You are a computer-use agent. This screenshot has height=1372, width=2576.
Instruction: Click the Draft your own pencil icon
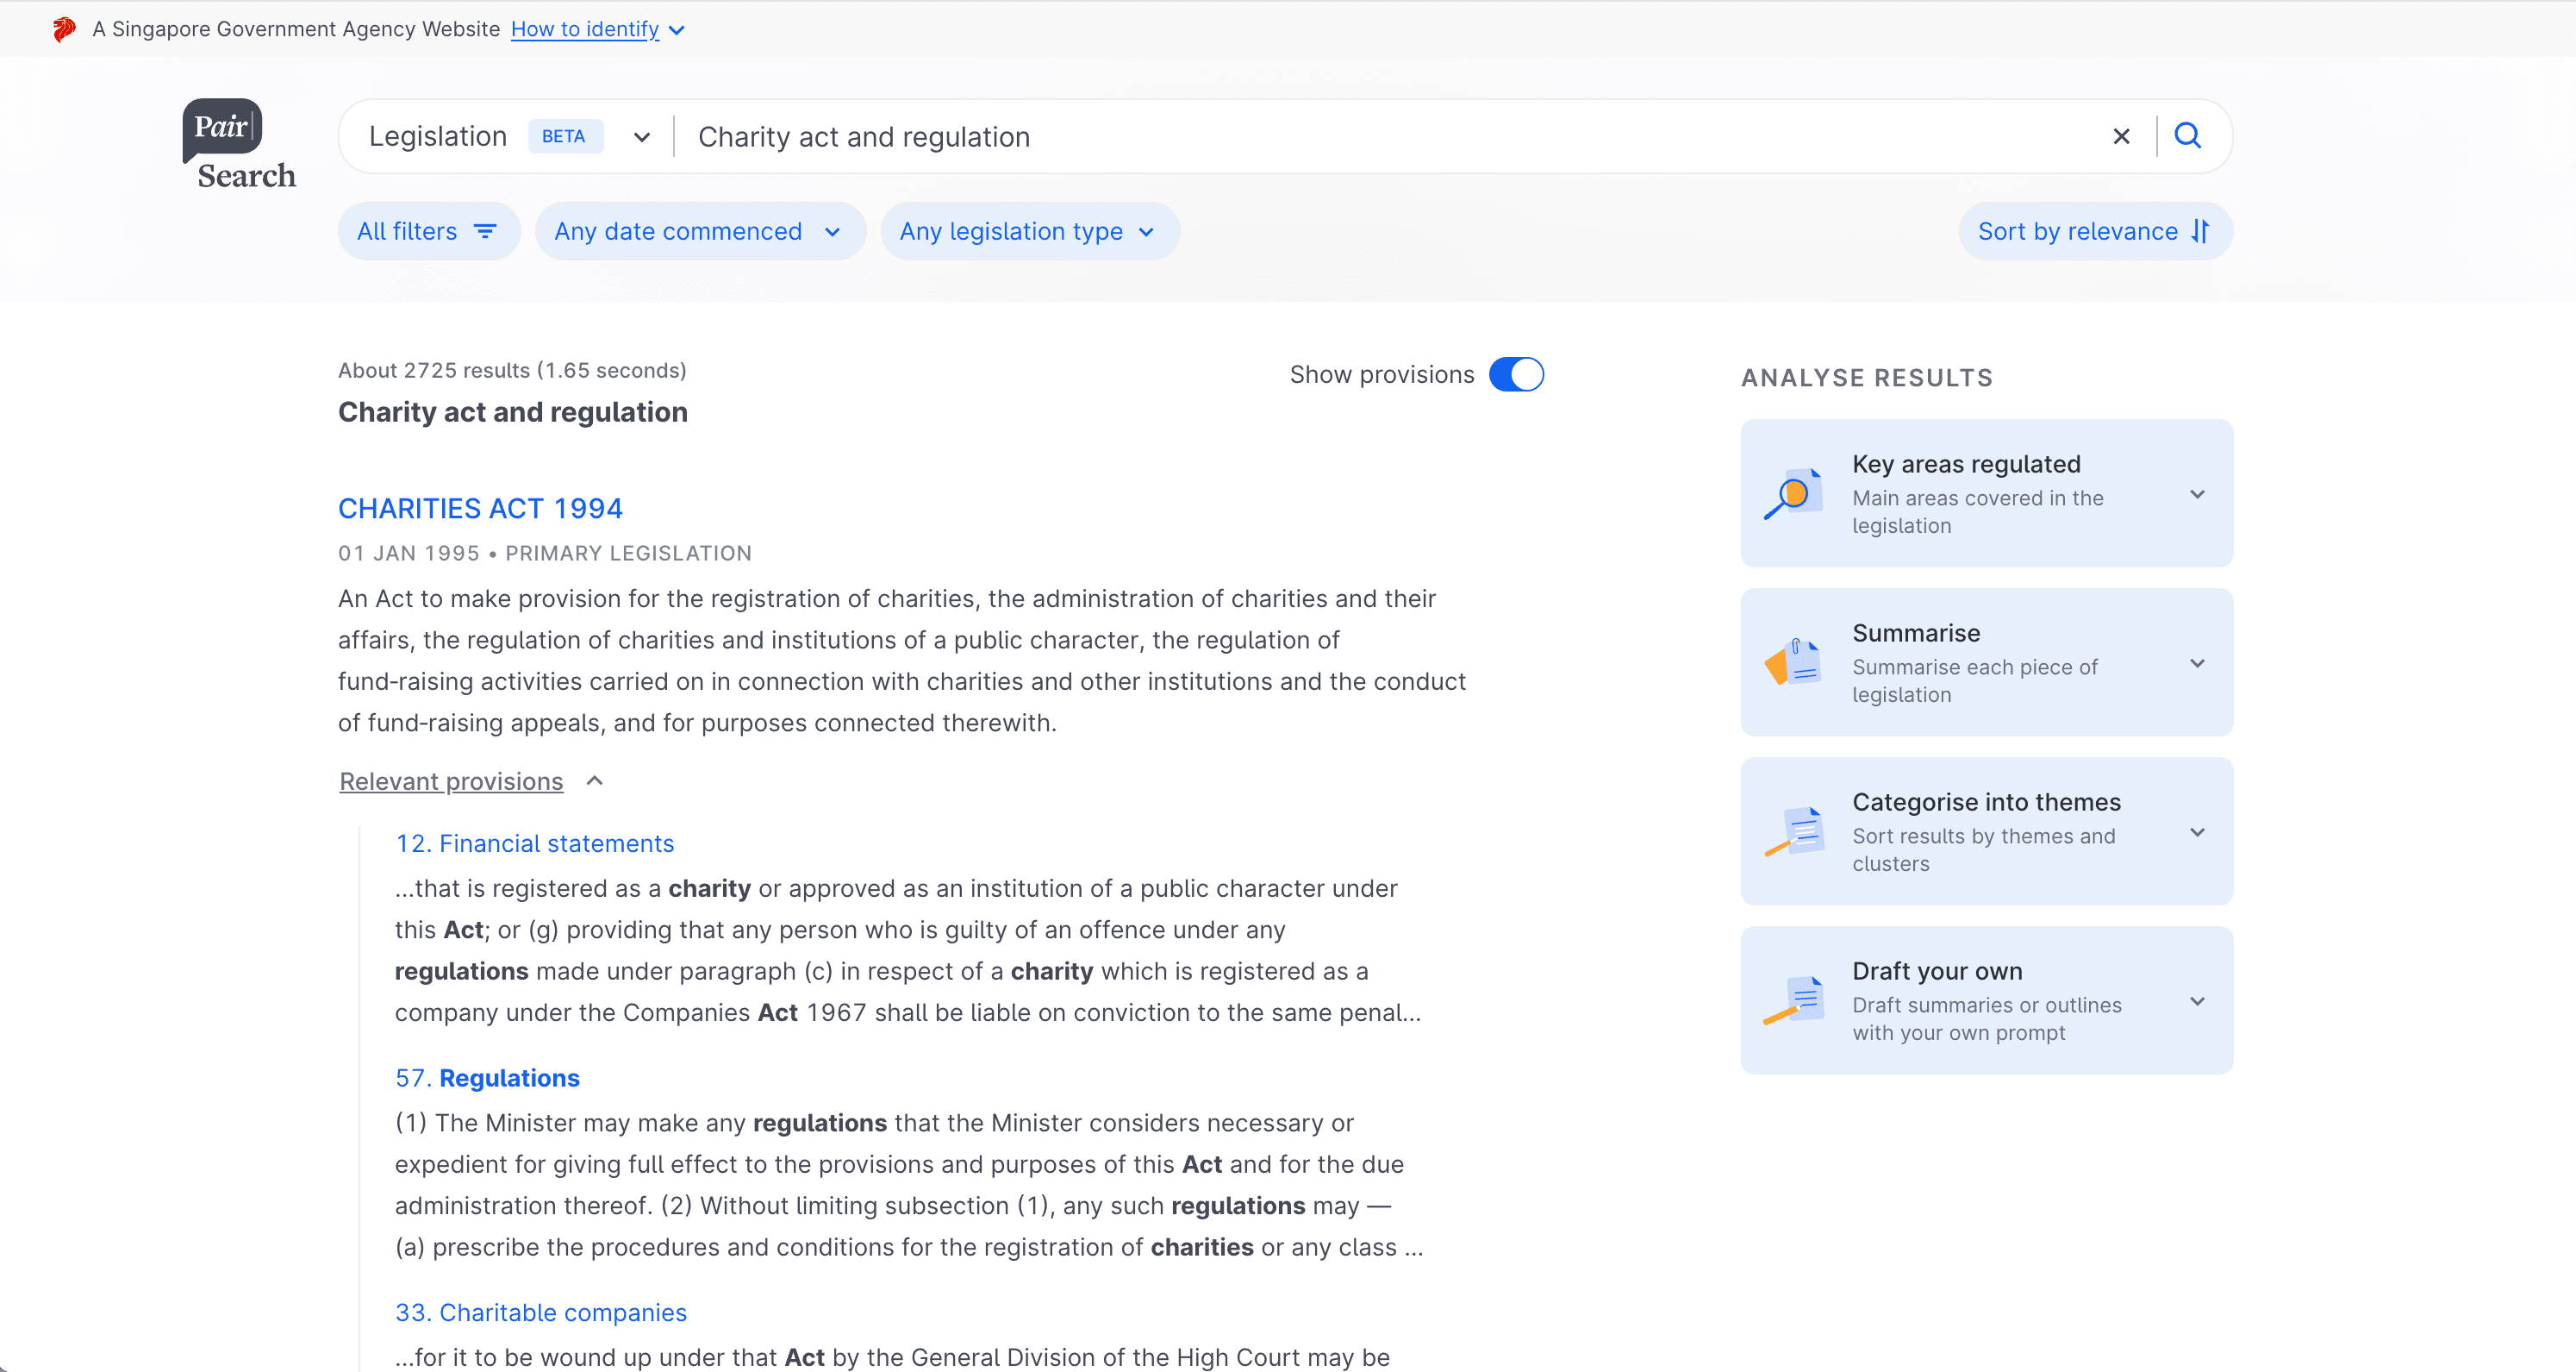coord(1793,1000)
